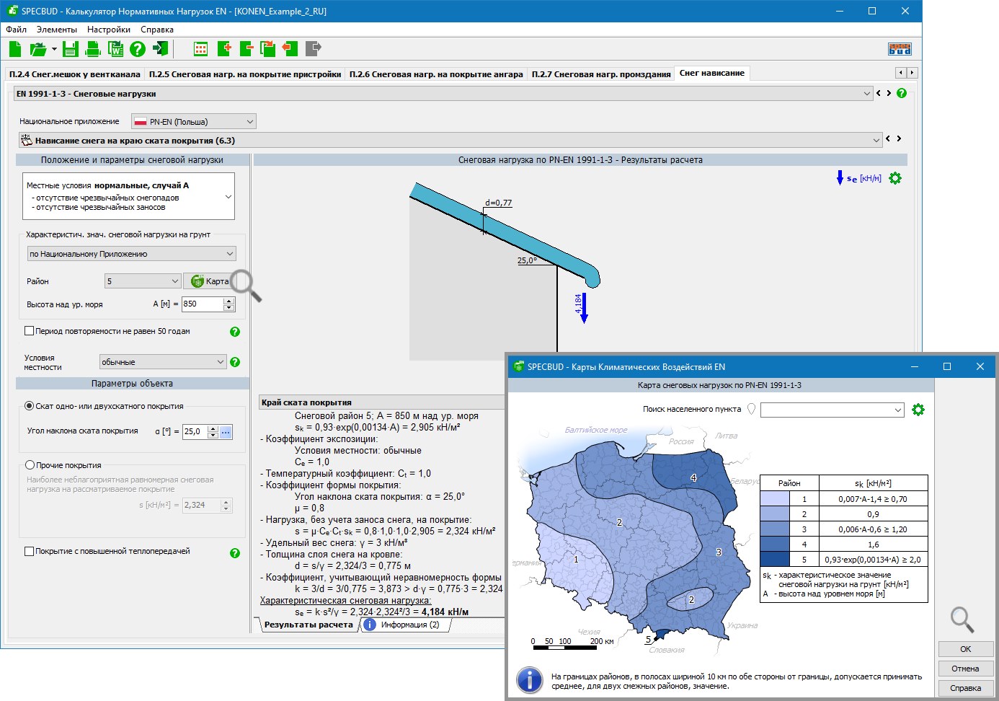Switch to the 'Информация (2)' tab
This screenshot has height=701, width=999.
click(409, 625)
